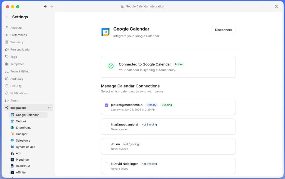Click the green Syncing badge
The width and height of the screenshot is (285, 179).
tap(167, 105)
